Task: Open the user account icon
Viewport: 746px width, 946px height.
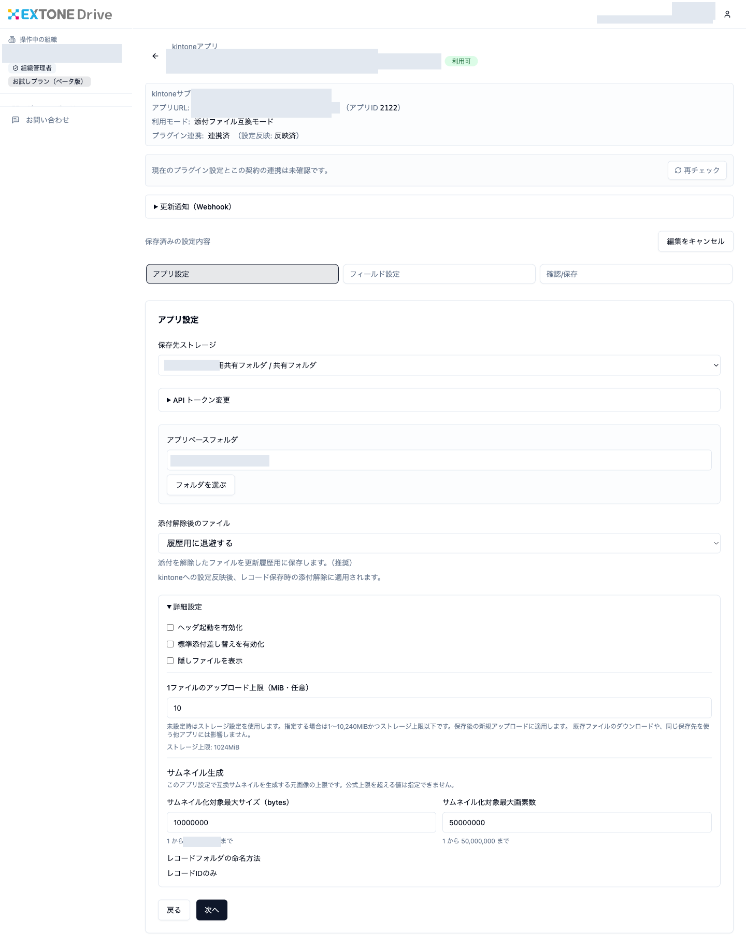Action: coord(727,15)
